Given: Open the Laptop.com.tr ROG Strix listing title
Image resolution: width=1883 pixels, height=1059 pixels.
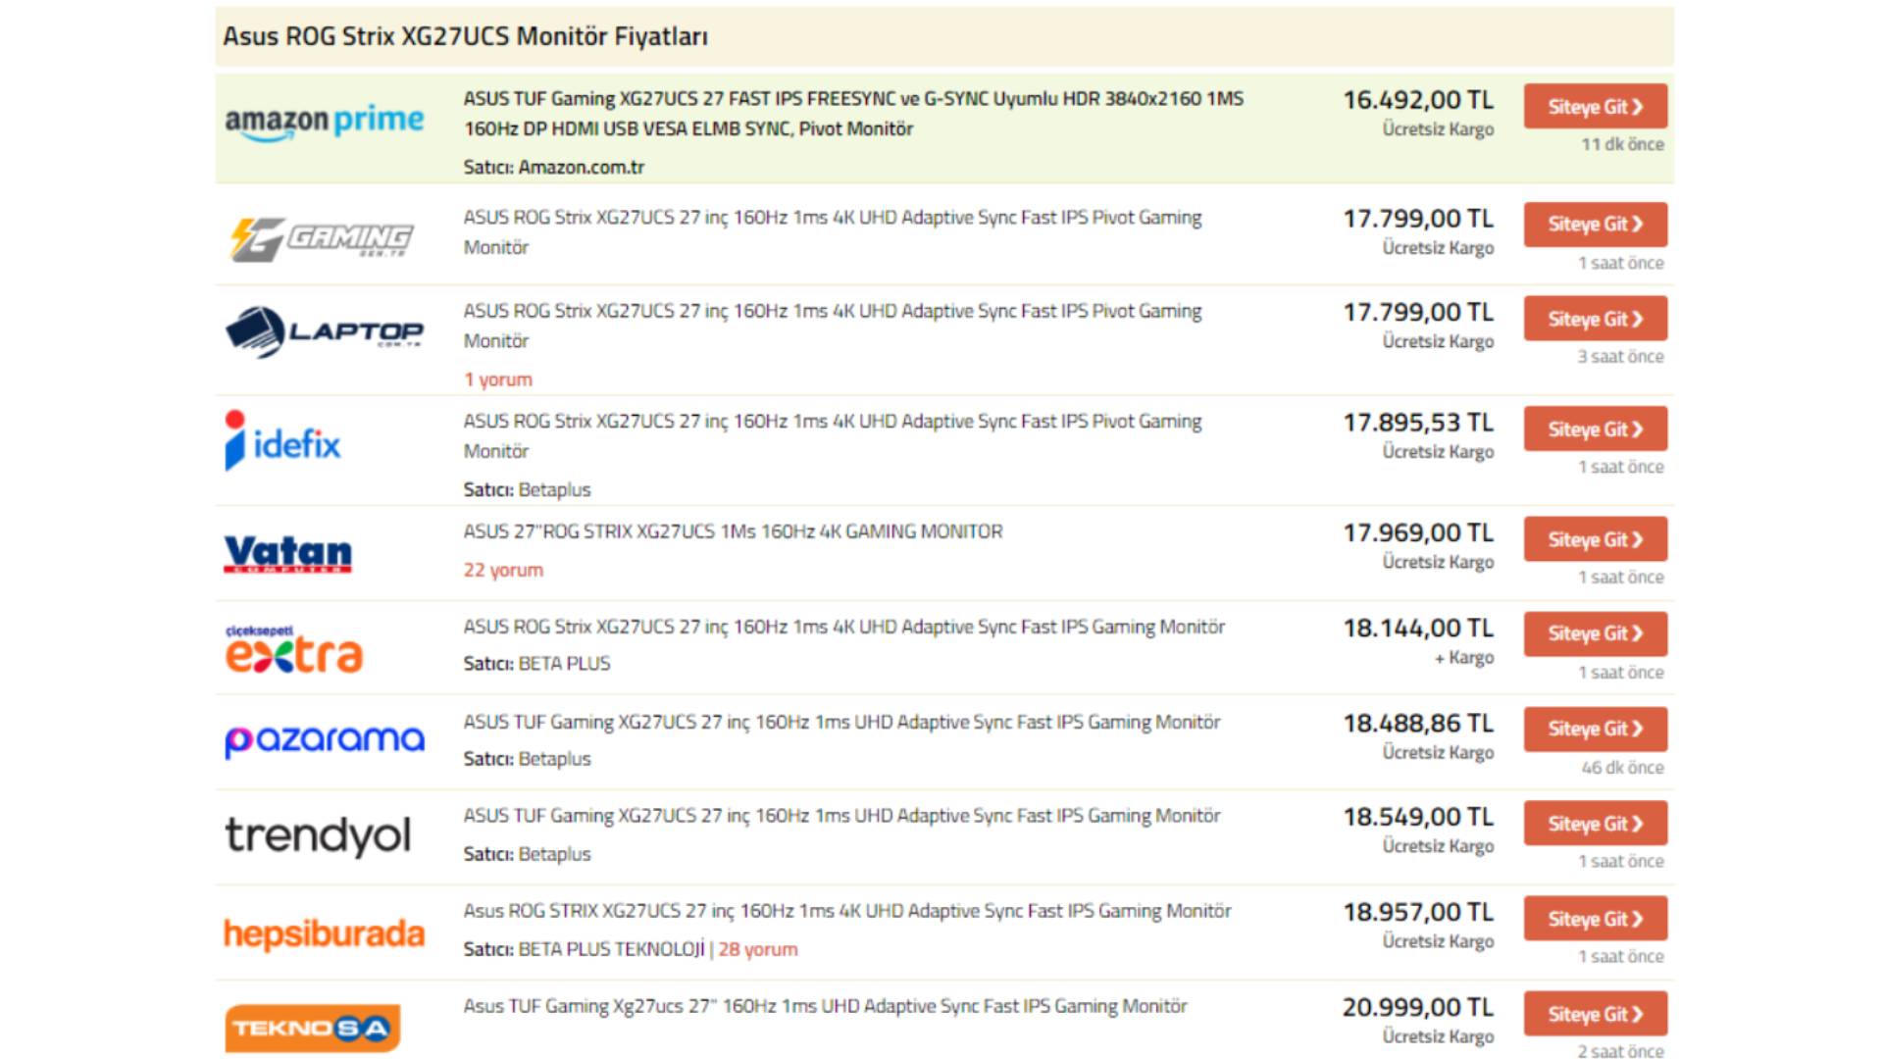Looking at the screenshot, I should coord(833,326).
